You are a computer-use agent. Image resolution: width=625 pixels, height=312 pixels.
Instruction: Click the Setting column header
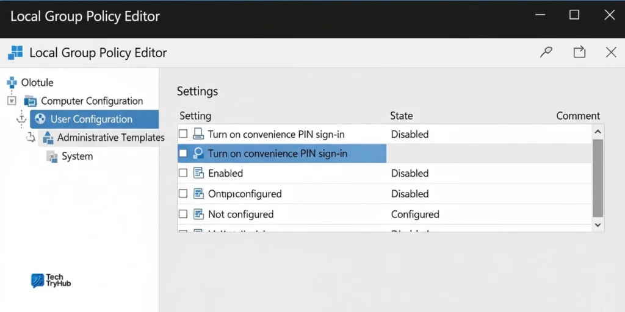195,116
